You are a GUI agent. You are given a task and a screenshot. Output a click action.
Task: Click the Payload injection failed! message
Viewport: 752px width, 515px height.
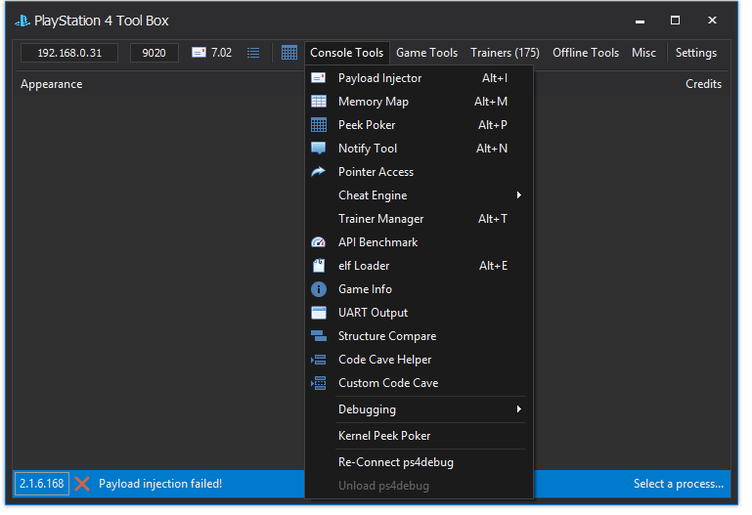click(x=160, y=484)
